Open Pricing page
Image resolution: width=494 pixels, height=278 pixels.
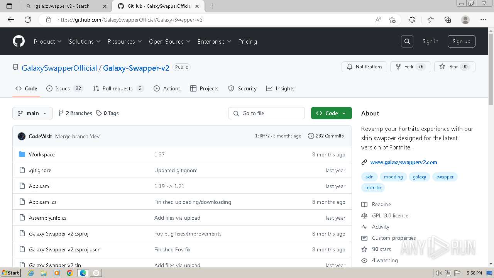coord(247,41)
